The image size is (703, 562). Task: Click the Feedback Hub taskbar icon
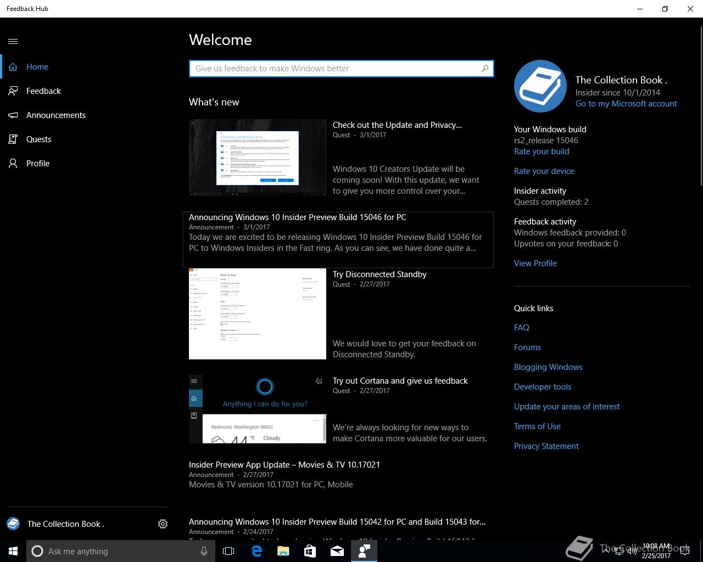(x=364, y=551)
